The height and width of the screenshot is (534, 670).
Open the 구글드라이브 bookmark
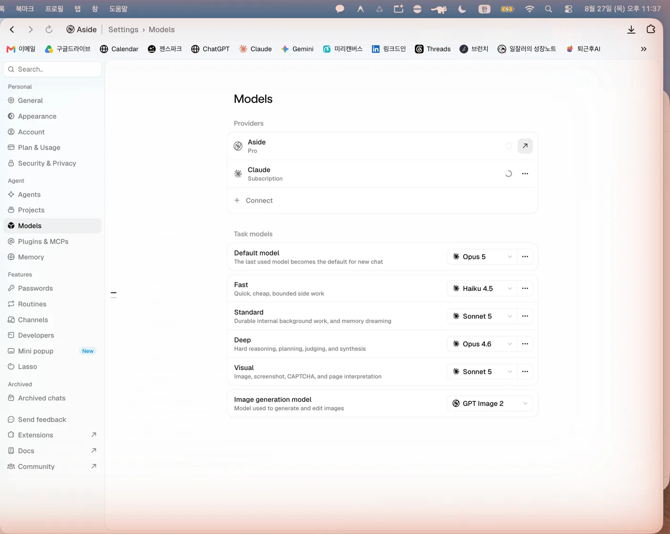[x=67, y=49]
